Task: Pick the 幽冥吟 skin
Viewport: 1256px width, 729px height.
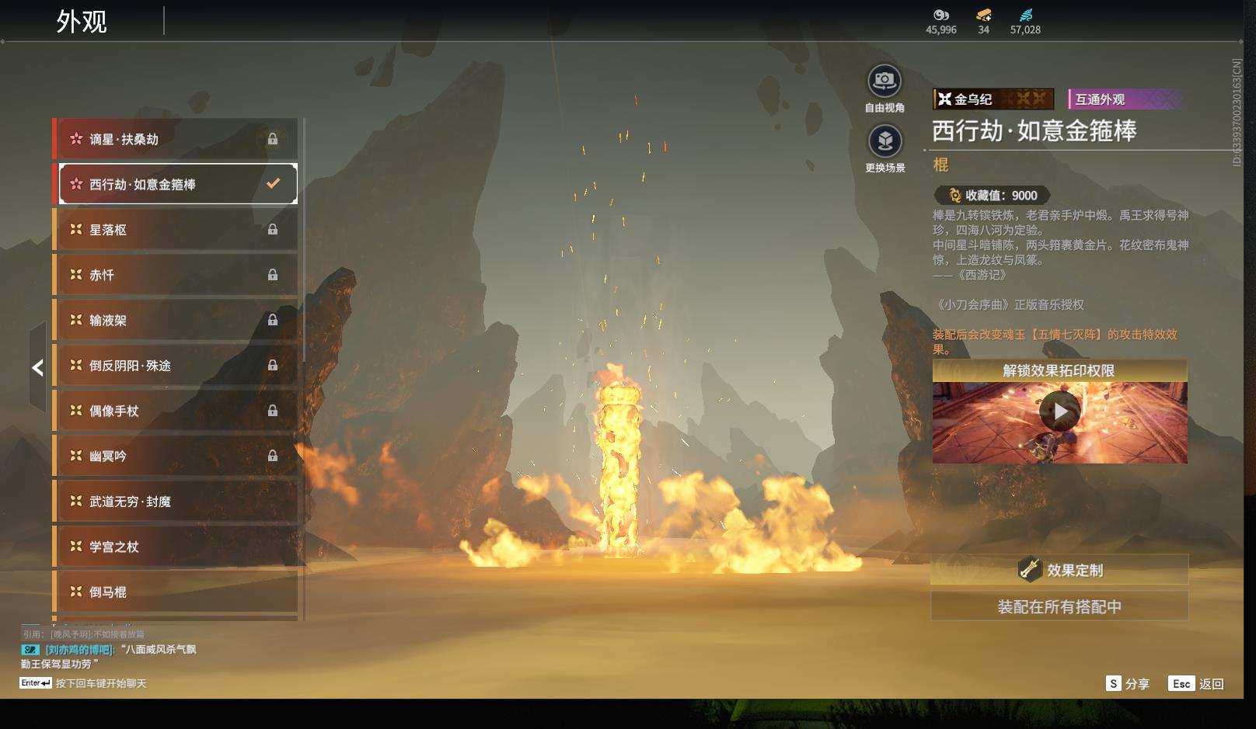Action: (x=176, y=456)
